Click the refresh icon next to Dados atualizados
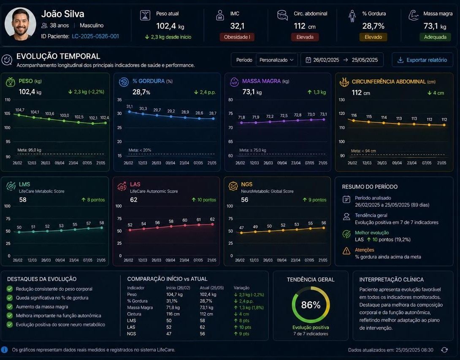The height and width of the screenshot is (360, 460). (444, 350)
